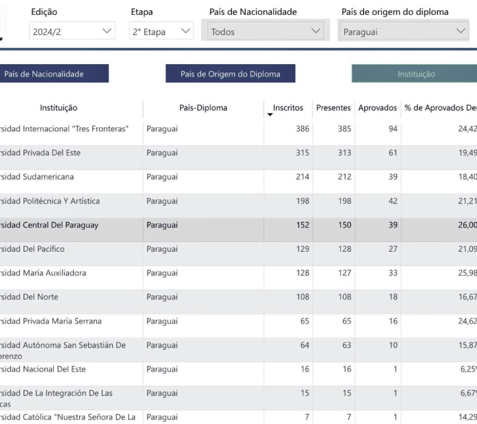This screenshot has width=477, height=424.
Task: Switch to the teal Instituição view button
Action: [416, 74]
